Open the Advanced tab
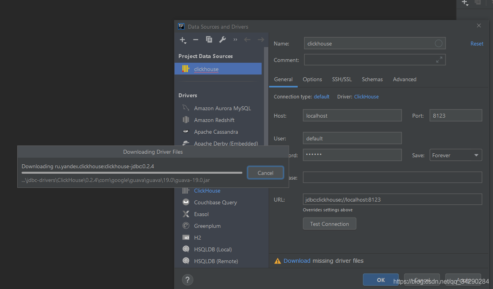This screenshot has height=289, width=493. [x=405, y=79]
